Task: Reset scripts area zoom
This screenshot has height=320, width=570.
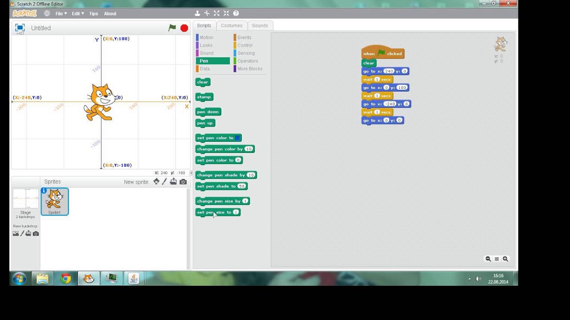Action: click(497, 259)
